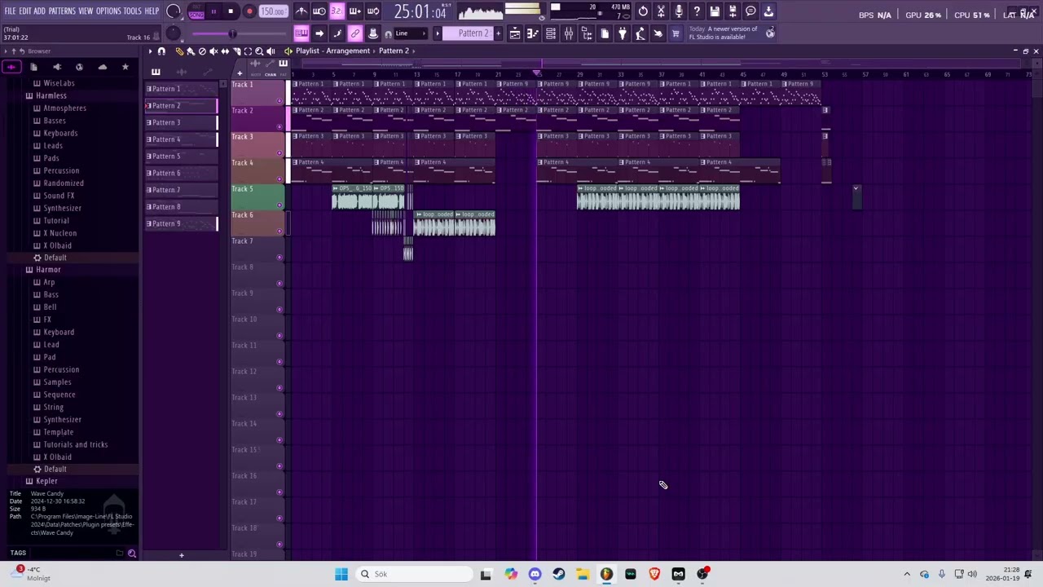Open the Playlist options menu arrow
Image resolution: width=1043 pixels, height=587 pixels.
(x=150, y=51)
